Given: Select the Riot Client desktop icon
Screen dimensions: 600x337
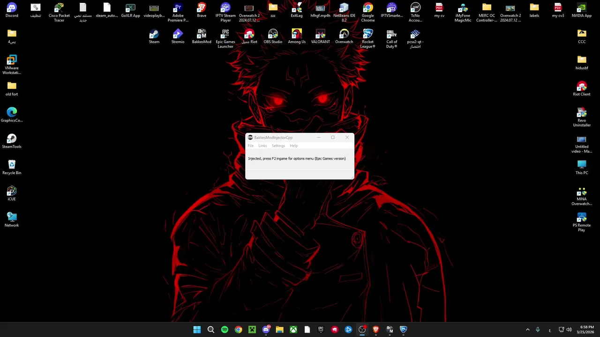Looking at the screenshot, I should (582, 89).
